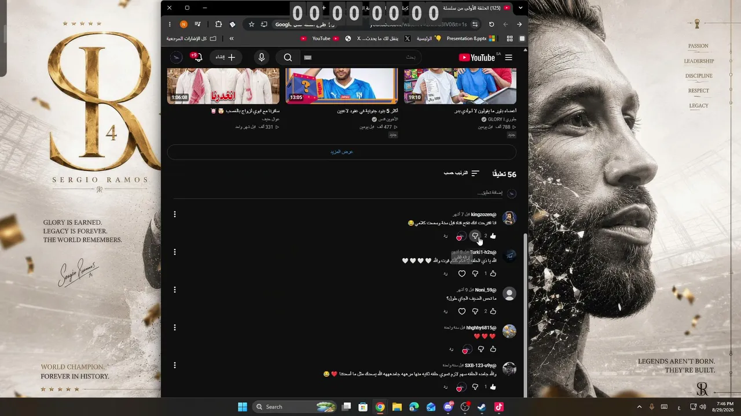Open the Chrome tab search dropdown arrow
The height and width of the screenshot is (416, 741).
coord(521,8)
